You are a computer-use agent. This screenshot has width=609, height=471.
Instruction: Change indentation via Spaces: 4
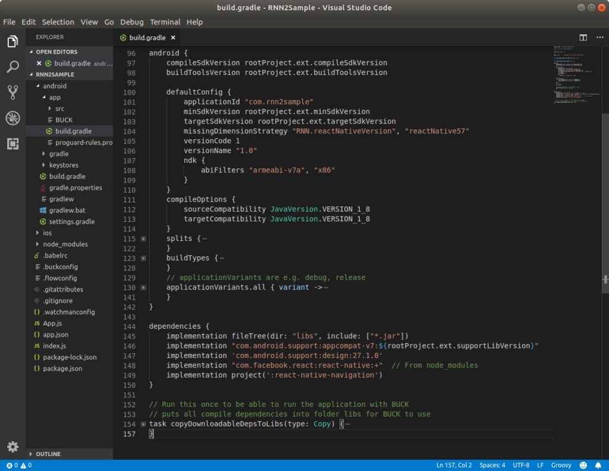click(x=492, y=465)
